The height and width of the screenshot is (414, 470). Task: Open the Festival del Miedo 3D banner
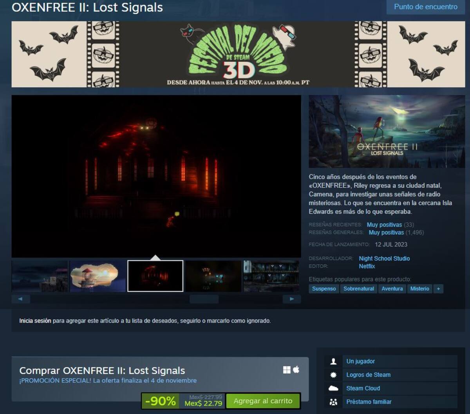pos(238,54)
